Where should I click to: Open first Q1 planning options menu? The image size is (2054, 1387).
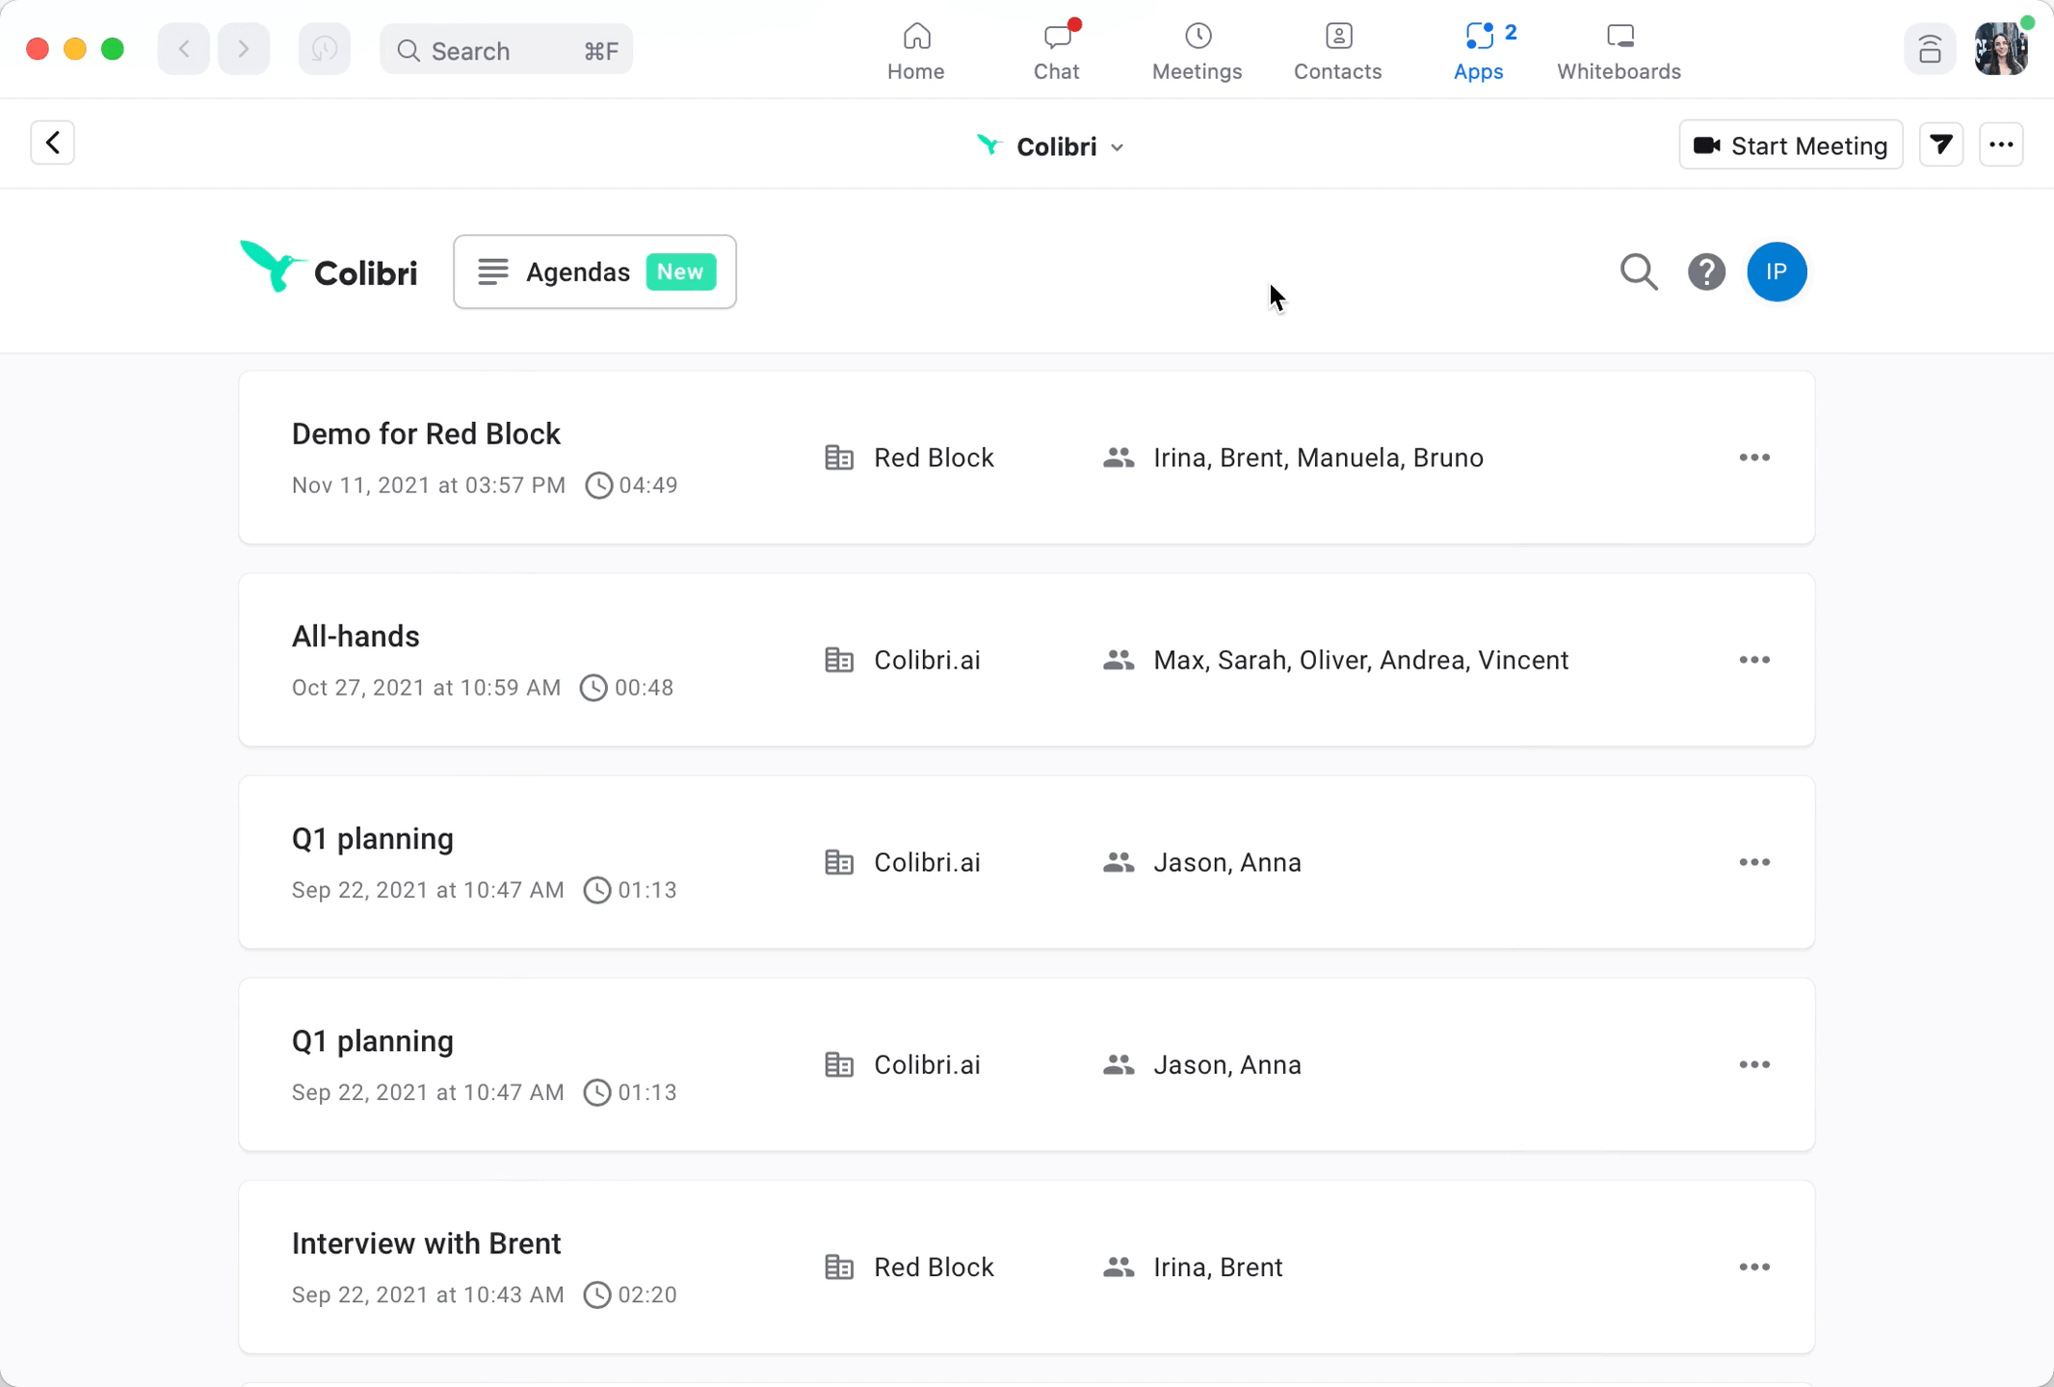pyautogui.click(x=1754, y=862)
